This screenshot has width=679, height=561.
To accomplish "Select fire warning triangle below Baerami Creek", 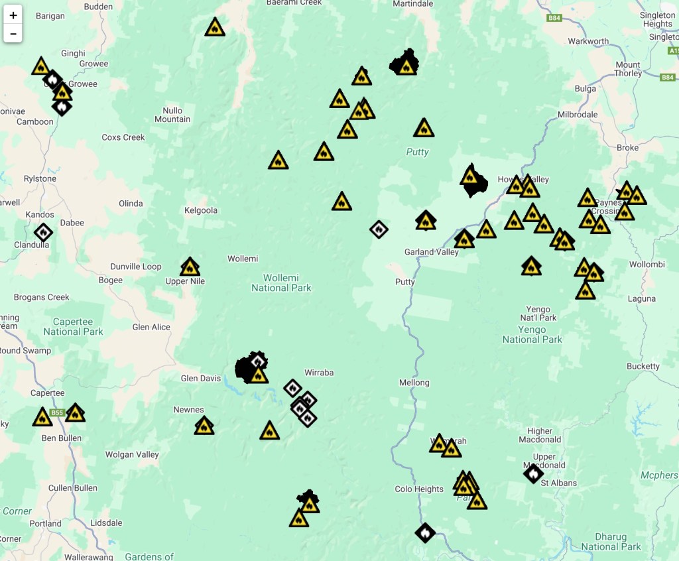I will (x=215, y=28).
